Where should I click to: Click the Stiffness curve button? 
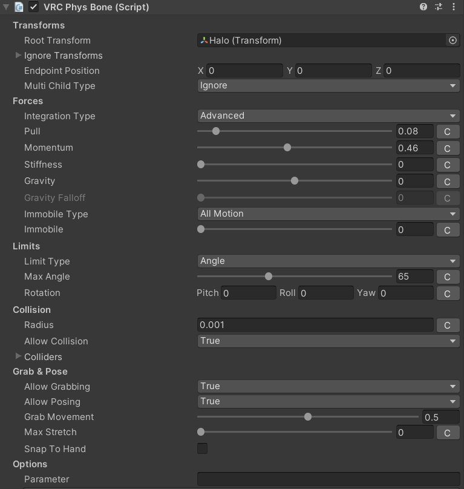448,165
